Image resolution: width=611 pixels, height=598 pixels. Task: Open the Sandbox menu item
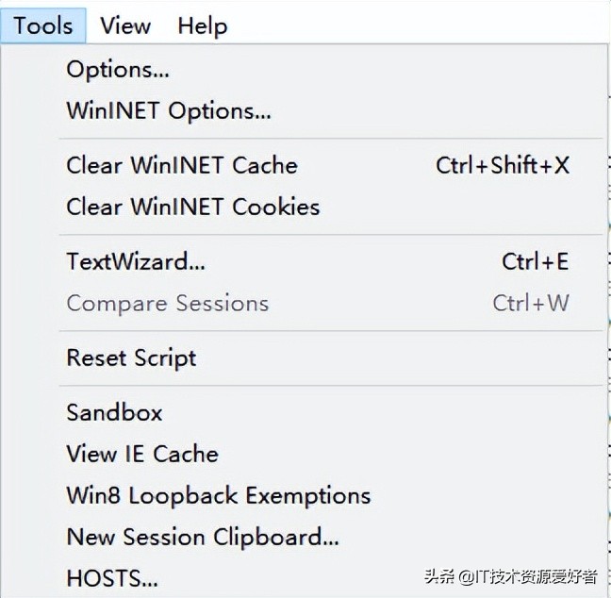(114, 413)
